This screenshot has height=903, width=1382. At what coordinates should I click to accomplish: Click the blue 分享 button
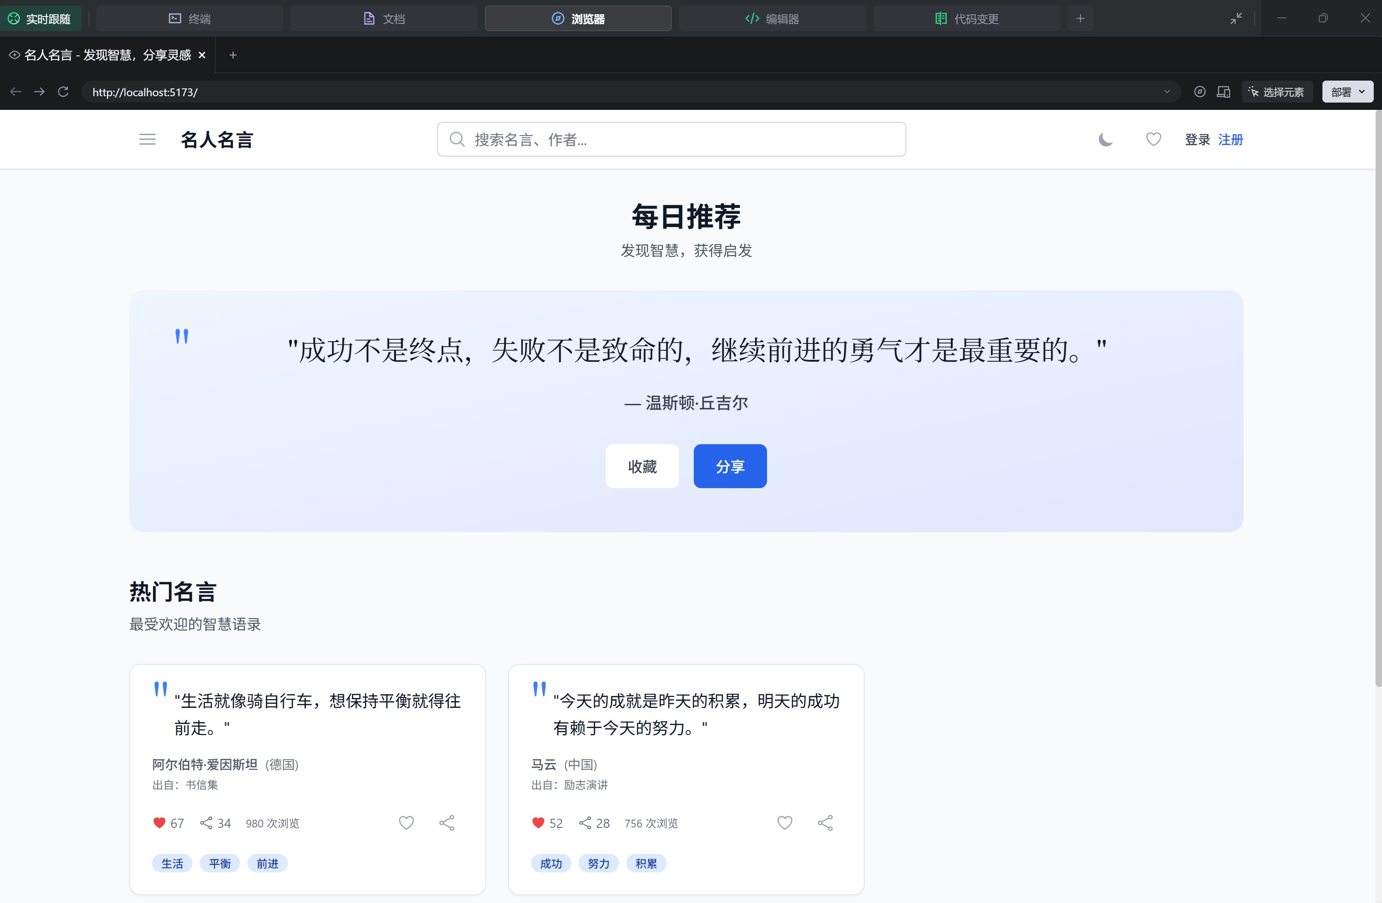pyautogui.click(x=730, y=466)
